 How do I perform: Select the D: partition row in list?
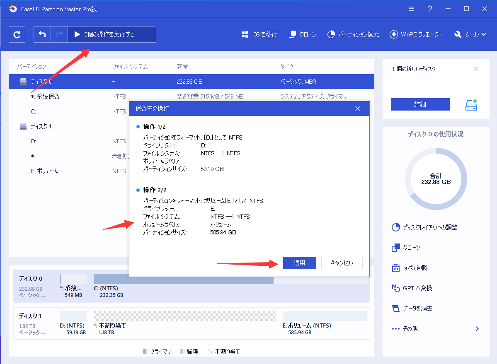(x=68, y=141)
